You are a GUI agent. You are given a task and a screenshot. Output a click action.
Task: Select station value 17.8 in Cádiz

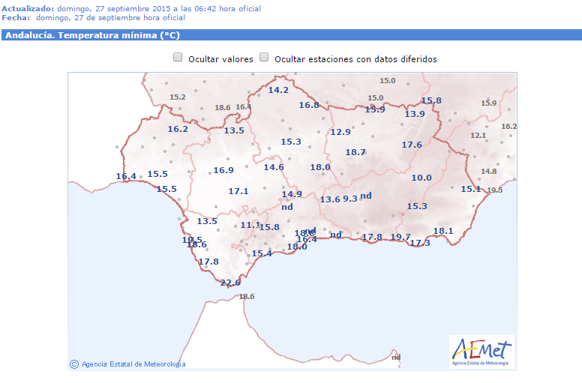coord(208,262)
